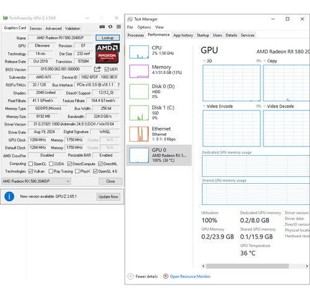310x298 pixels.
Task: Click the Fewer details label
Action: tap(146, 276)
